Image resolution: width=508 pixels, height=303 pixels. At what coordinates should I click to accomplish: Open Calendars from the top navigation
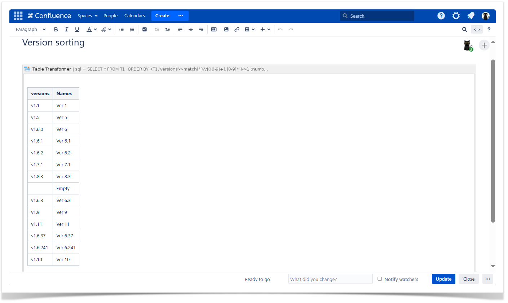click(x=134, y=16)
